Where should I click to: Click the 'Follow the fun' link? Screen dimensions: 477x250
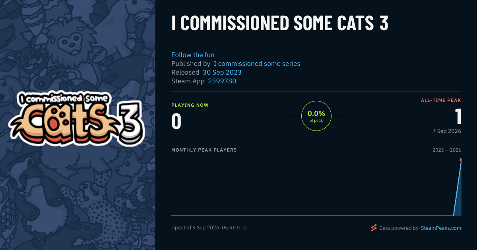click(193, 55)
